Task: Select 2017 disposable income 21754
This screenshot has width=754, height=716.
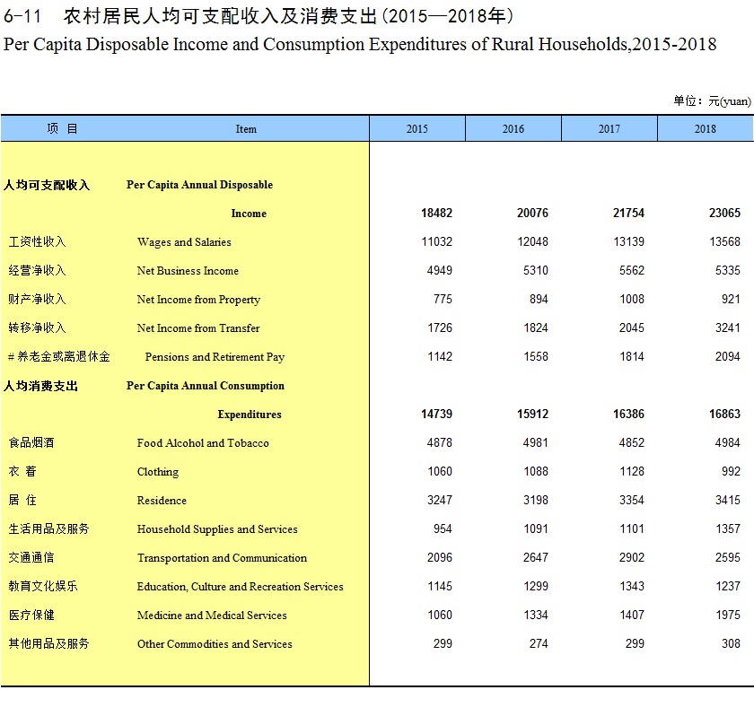Action: tap(628, 213)
